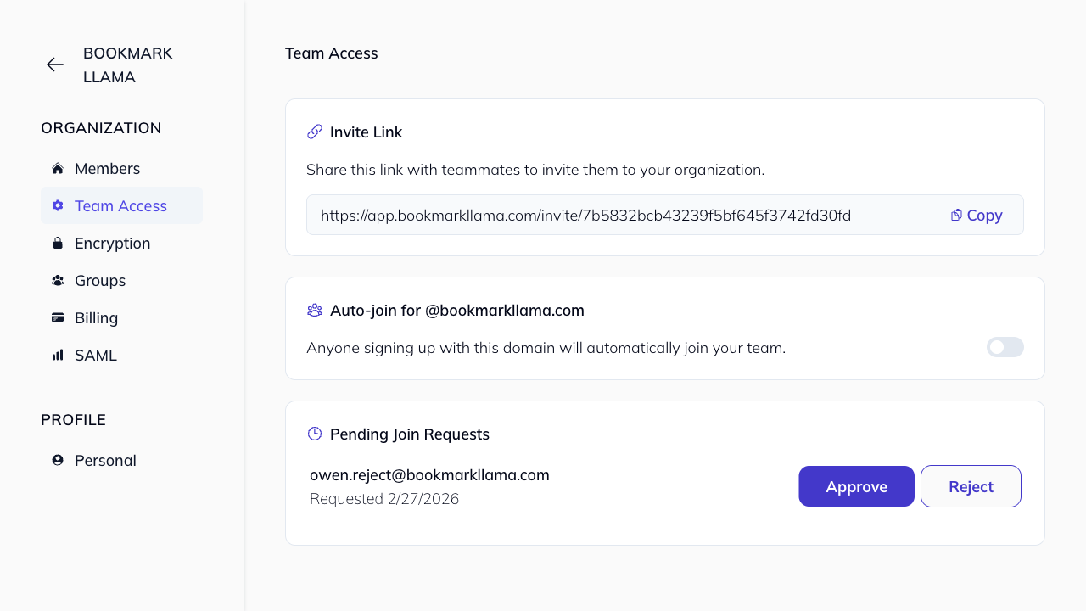Click the team icon beside Auto-join heading
The width and height of the screenshot is (1086, 611).
pyautogui.click(x=315, y=310)
